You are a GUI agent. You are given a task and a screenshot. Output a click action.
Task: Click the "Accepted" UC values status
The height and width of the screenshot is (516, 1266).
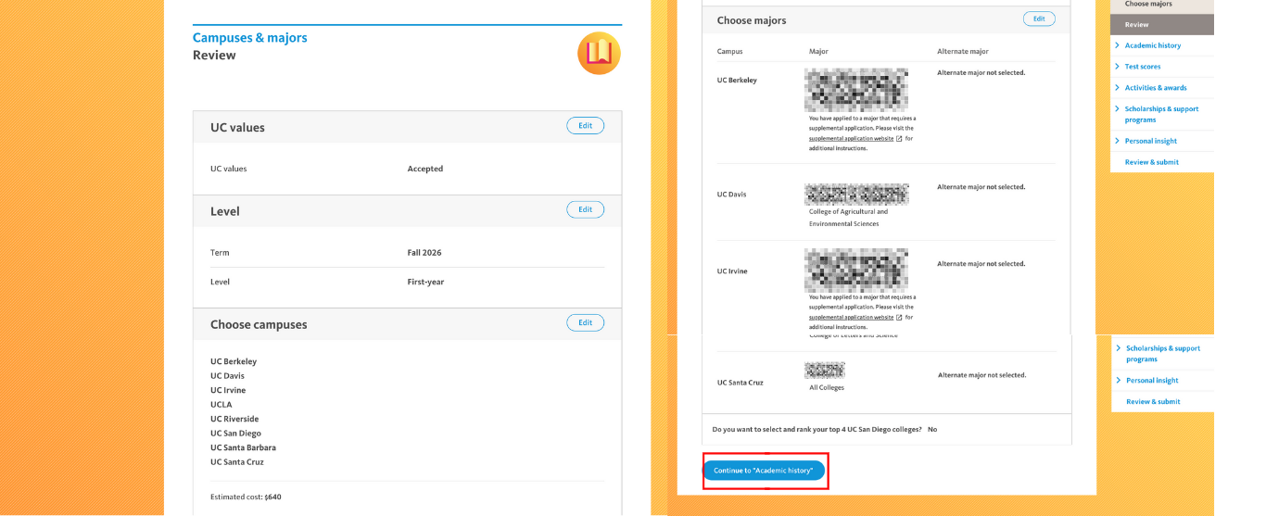[425, 169]
